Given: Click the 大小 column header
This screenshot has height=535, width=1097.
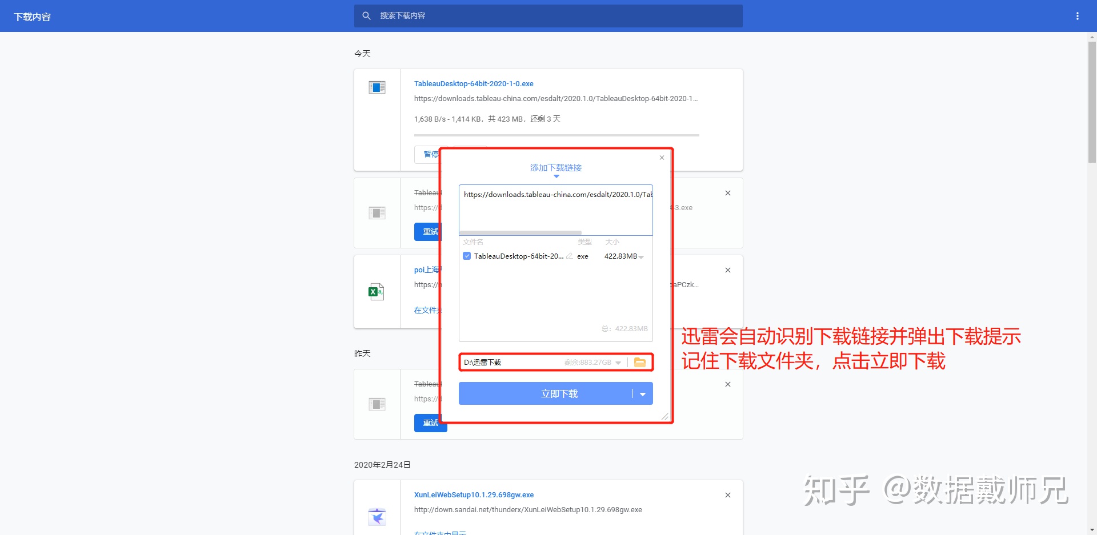Looking at the screenshot, I should [612, 242].
